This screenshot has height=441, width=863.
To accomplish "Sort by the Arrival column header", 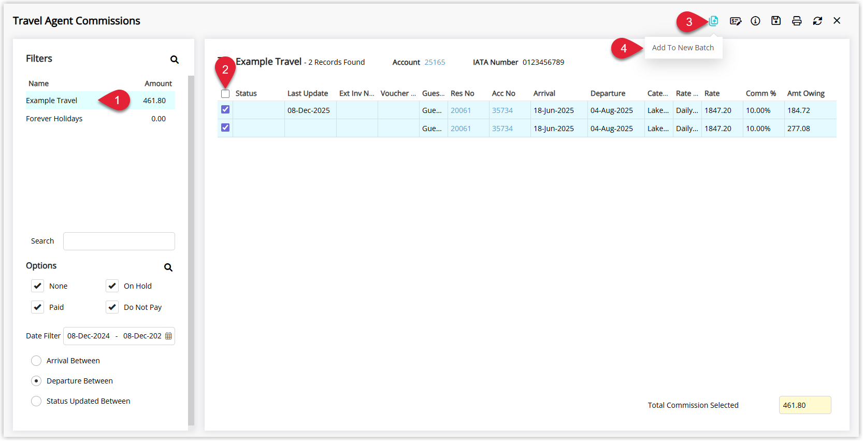I will [544, 93].
